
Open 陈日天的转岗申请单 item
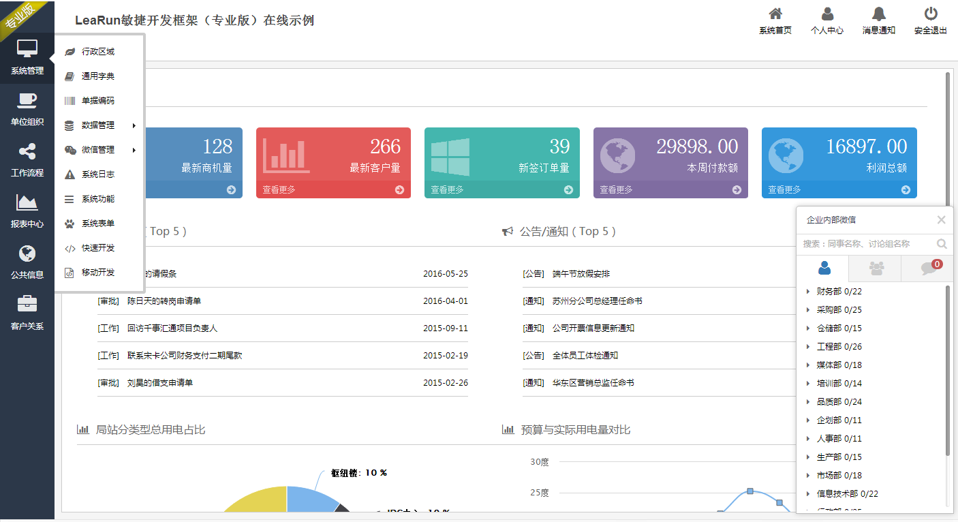164,301
